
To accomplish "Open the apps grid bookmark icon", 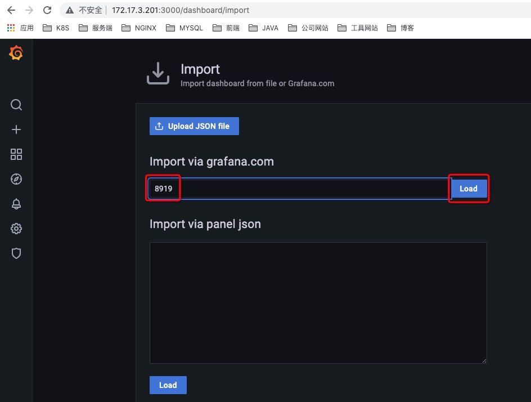I will [x=11, y=28].
